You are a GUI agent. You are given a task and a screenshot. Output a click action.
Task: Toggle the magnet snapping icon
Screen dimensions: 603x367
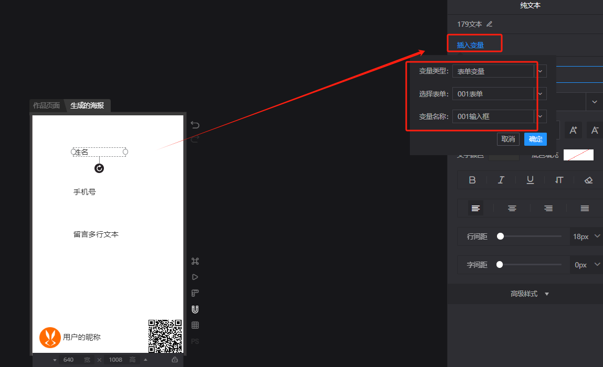(x=195, y=309)
